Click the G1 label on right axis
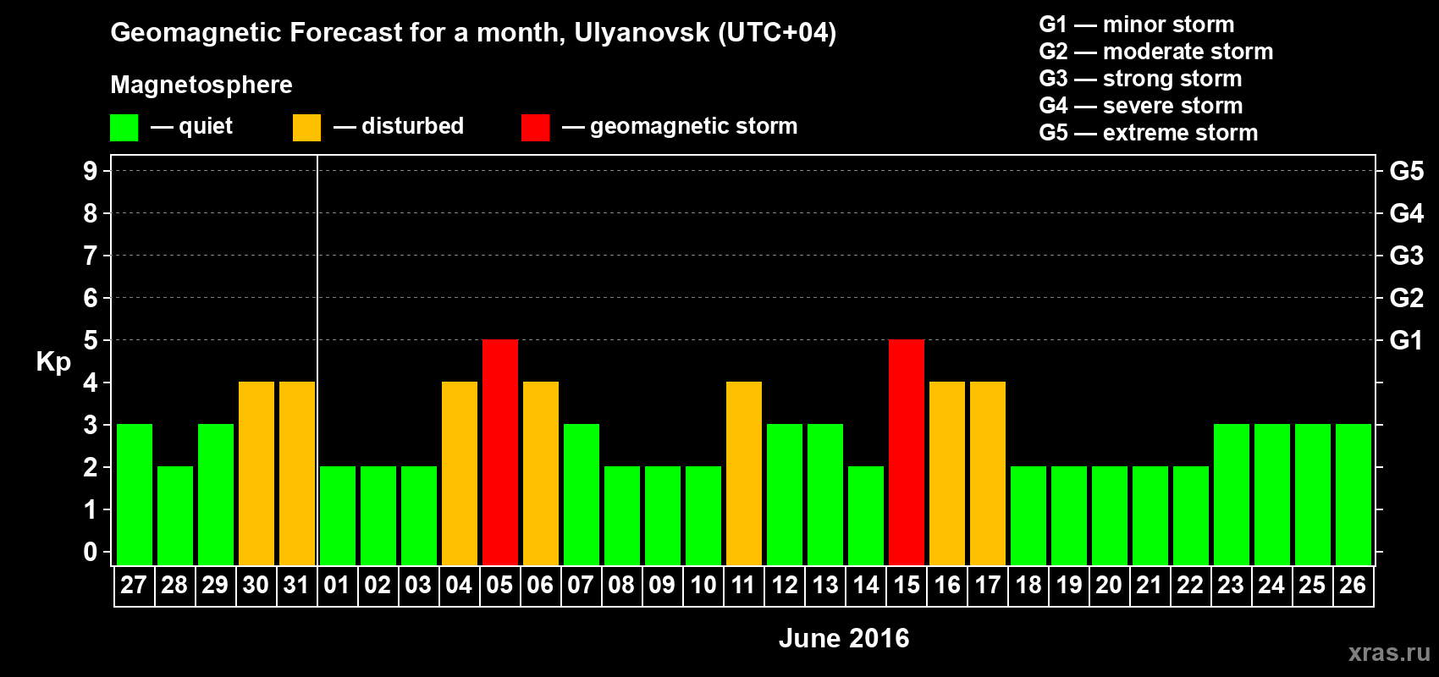 click(x=1407, y=340)
